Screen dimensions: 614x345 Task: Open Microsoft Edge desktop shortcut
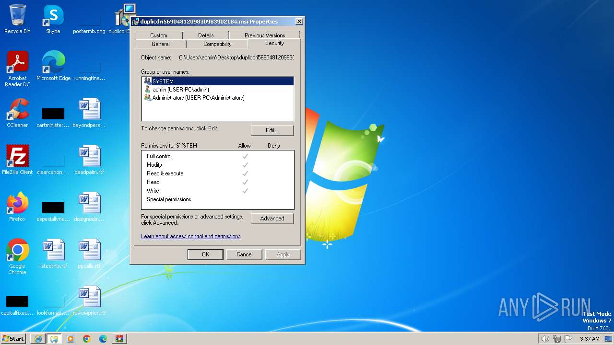[x=53, y=66]
